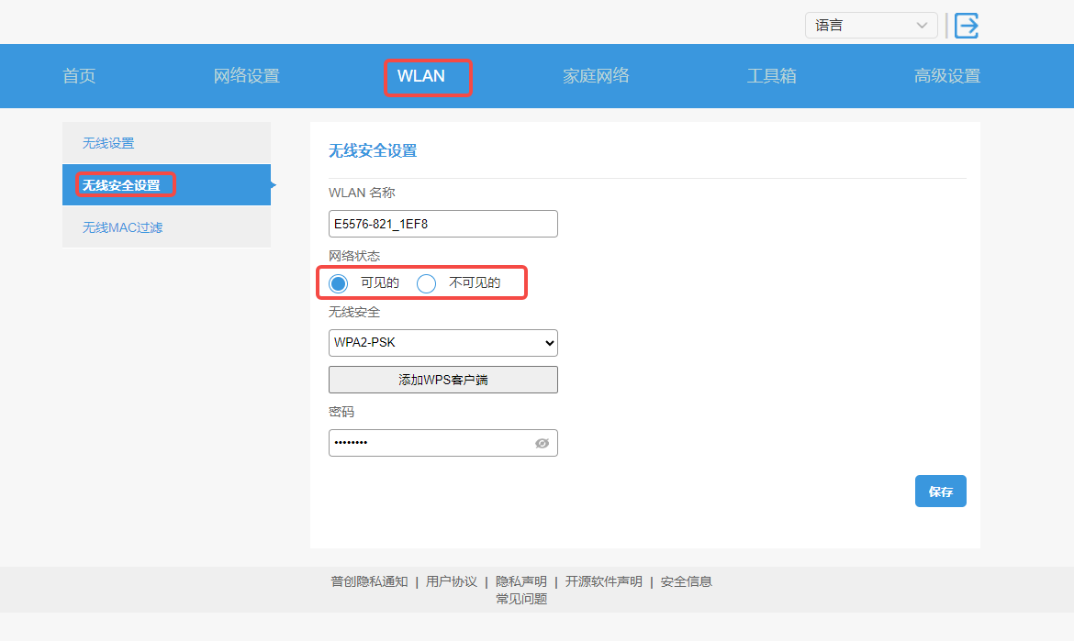Switch to the 网络设置 tab
Image resolution: width=1074 pixels, height=641 pixels.
coord(246,76)
